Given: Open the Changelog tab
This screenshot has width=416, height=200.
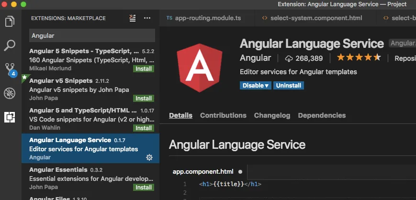Looking at the screenshot, I should 272,115.
